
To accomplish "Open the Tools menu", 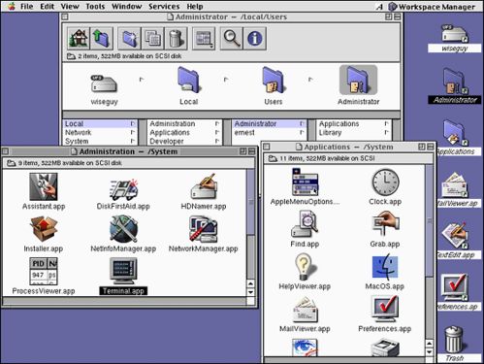I will [x=95, y=6].
